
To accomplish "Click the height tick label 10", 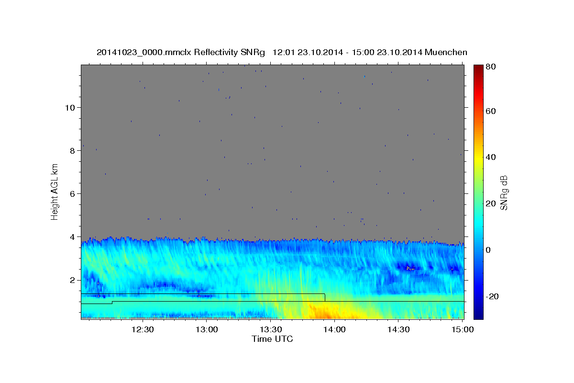I will (70, 108).
